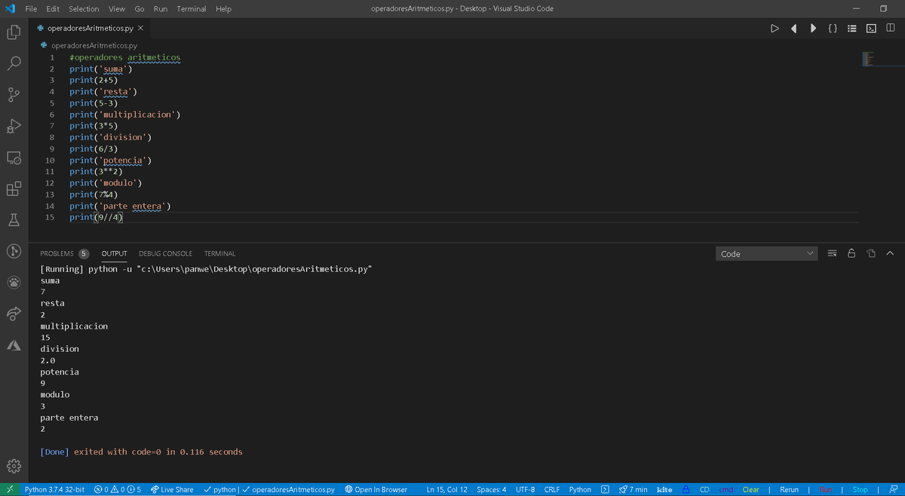Screen dimensions: 905x496
Task: Maximize the panel with chevron up
Action: click(x=889, y=253)
